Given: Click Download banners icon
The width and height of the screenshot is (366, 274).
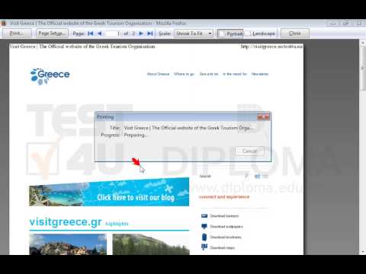Looking at the screenshot, I should tap(204, 216).
